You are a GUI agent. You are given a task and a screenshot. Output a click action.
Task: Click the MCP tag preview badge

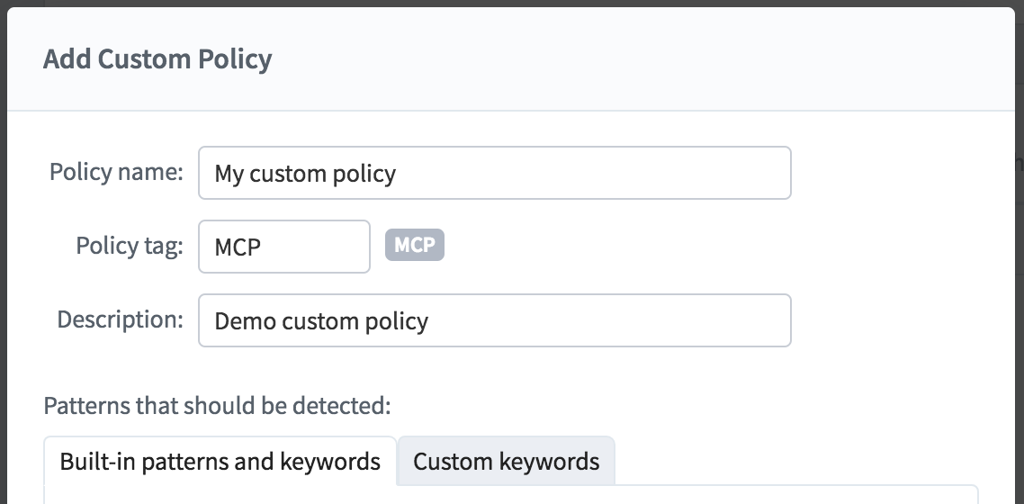coord(415,245)
